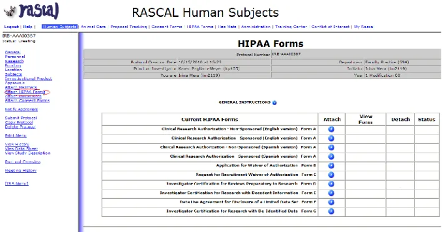Attach Reviews Preparatory to Research Form D
Screen dimensions: 442x232
click(331, 184)
